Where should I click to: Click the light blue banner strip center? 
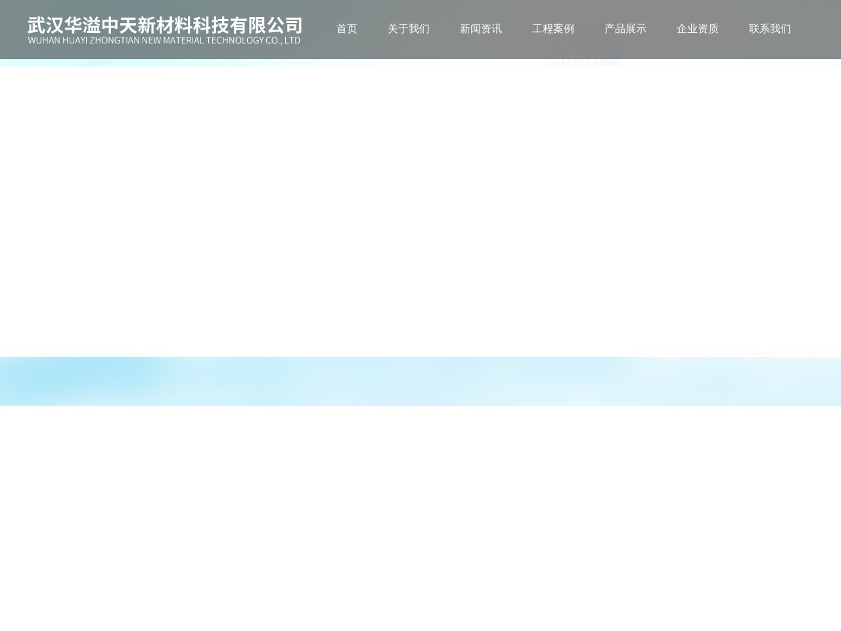[x=420, y=381]
